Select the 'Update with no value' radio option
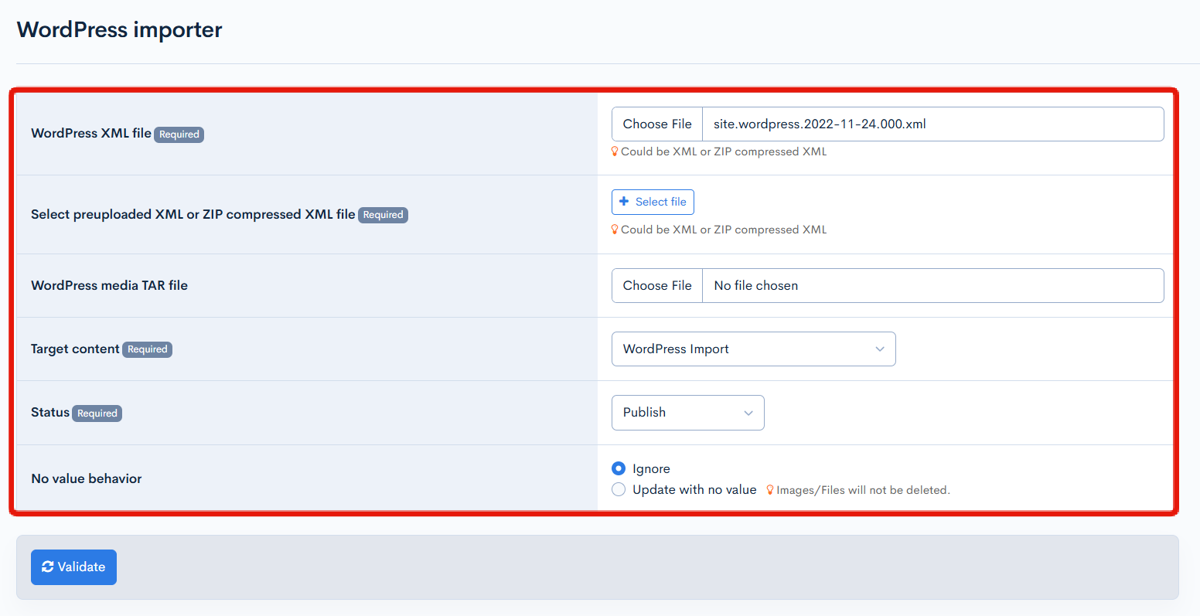Viewport: 1200px width, 616px height. click(x=619, y=489)
